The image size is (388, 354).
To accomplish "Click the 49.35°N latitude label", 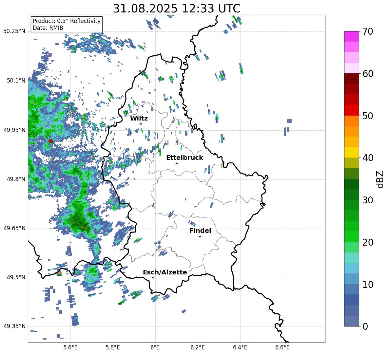I will pyautogui.click(x=14, y=326).
